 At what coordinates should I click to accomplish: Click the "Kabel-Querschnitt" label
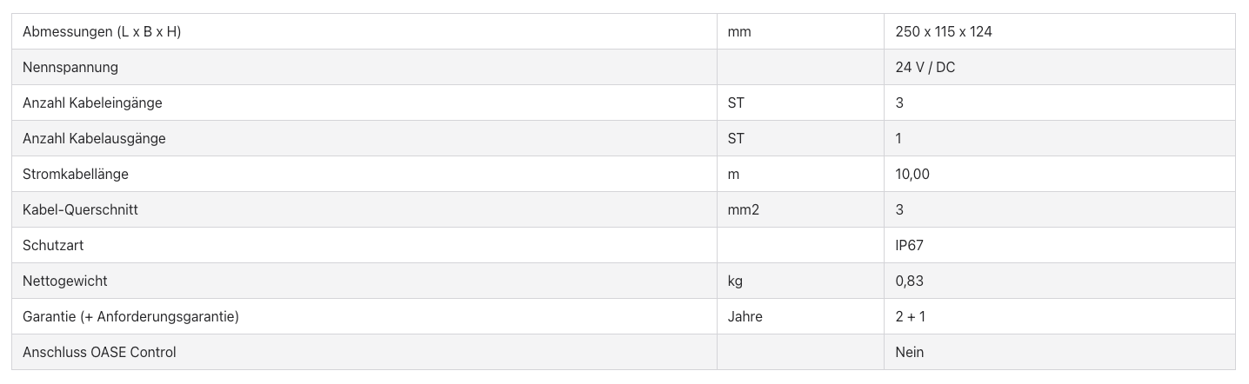pos(80,210)
